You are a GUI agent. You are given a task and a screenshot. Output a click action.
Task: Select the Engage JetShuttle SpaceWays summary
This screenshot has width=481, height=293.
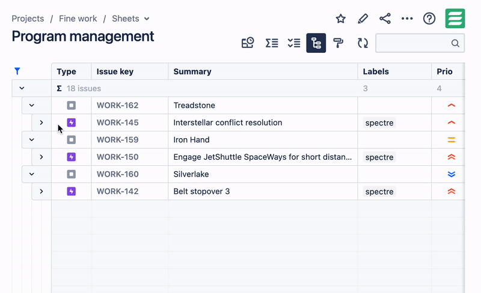click(x=263, y=157)
